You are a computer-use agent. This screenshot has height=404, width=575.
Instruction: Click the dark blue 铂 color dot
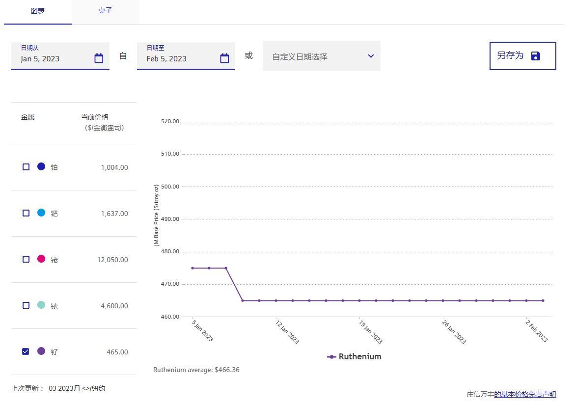[41, 167]
